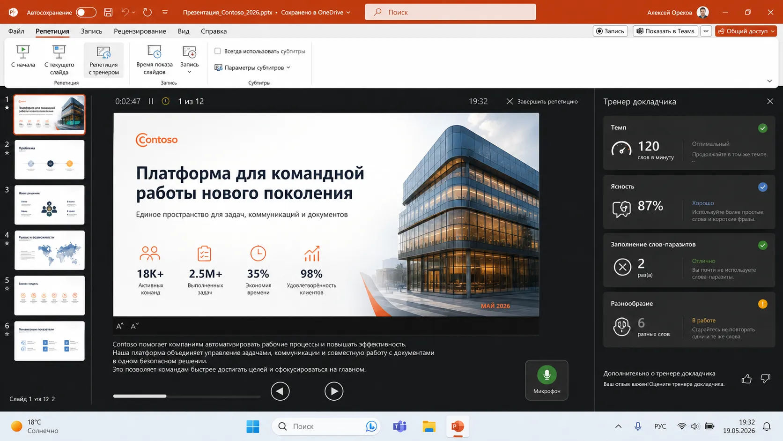Check Всегда использовать субтитры

tap(218, 51)
